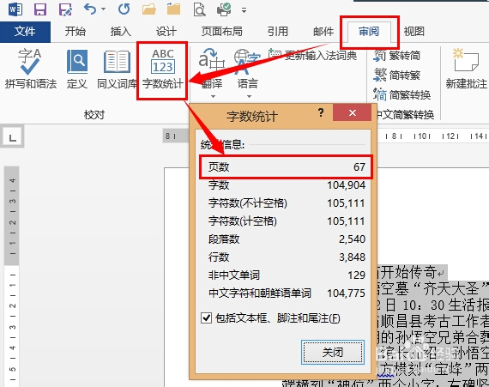Run 拼写和语法 check
This screenshot has height=387, width=489.
pos(31,69)
